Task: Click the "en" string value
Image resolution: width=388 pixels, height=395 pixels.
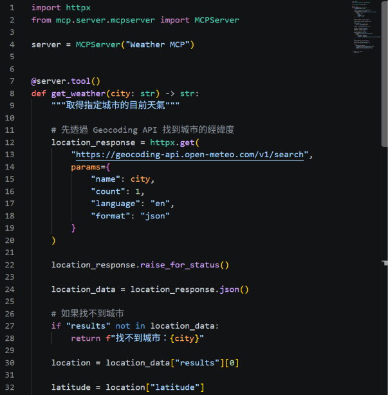Action: tap(160, 204)
